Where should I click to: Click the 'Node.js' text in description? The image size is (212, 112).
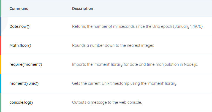(x=191, y=64)
